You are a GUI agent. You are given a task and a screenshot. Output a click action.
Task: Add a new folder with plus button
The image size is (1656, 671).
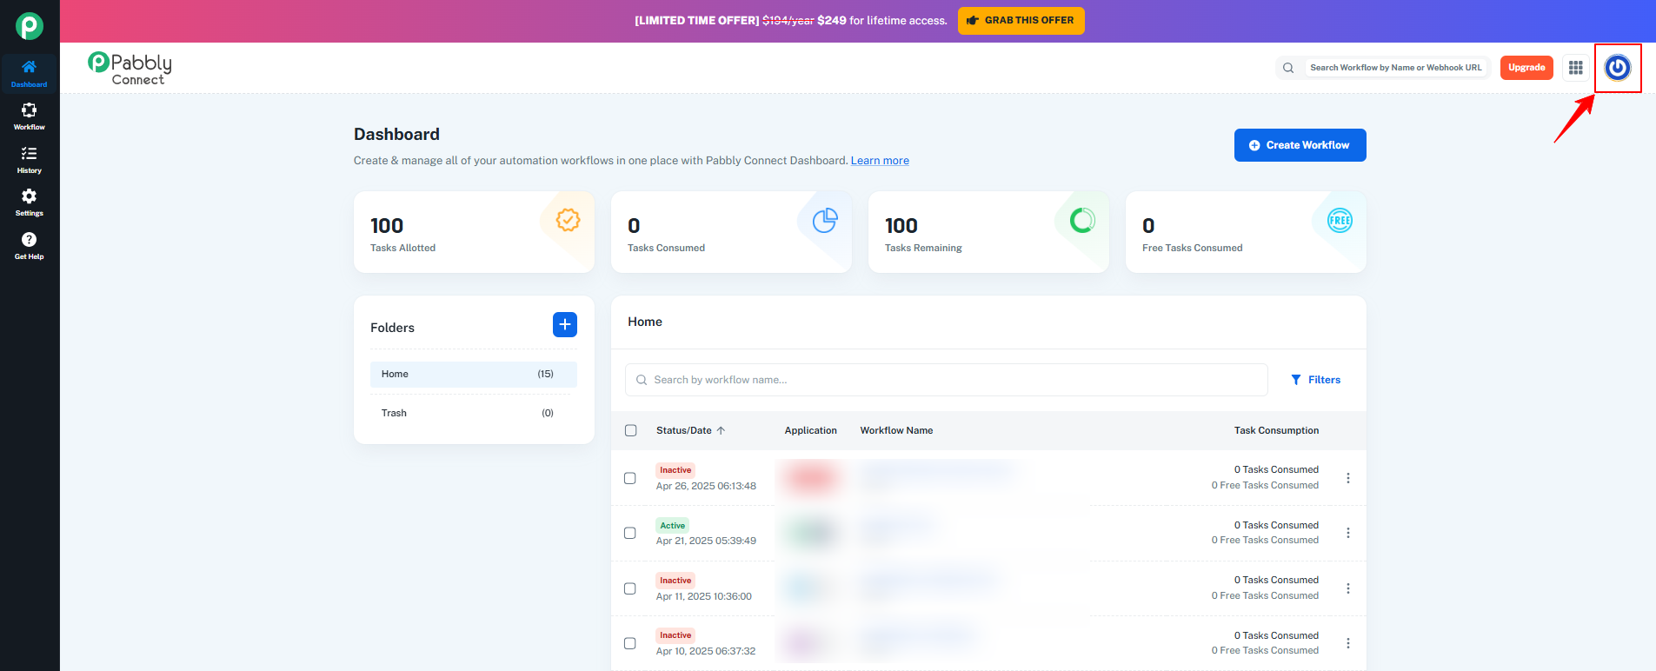[x=565, y=324]
